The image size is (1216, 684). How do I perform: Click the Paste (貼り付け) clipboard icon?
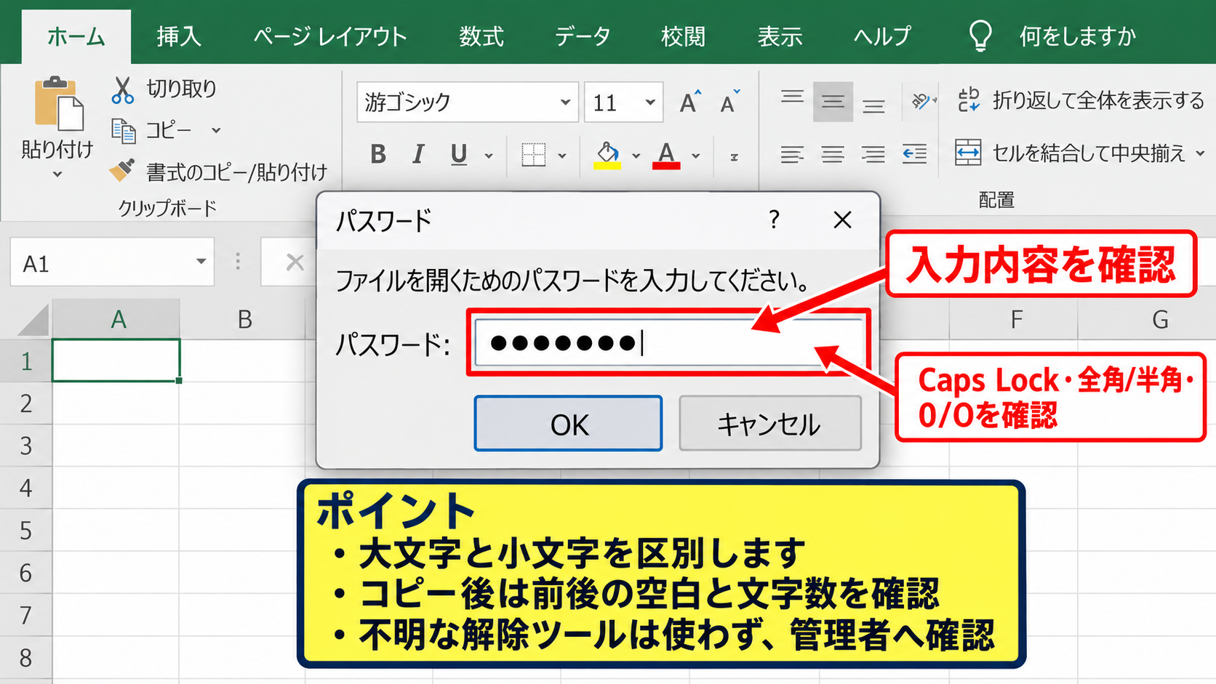point(58,103)
